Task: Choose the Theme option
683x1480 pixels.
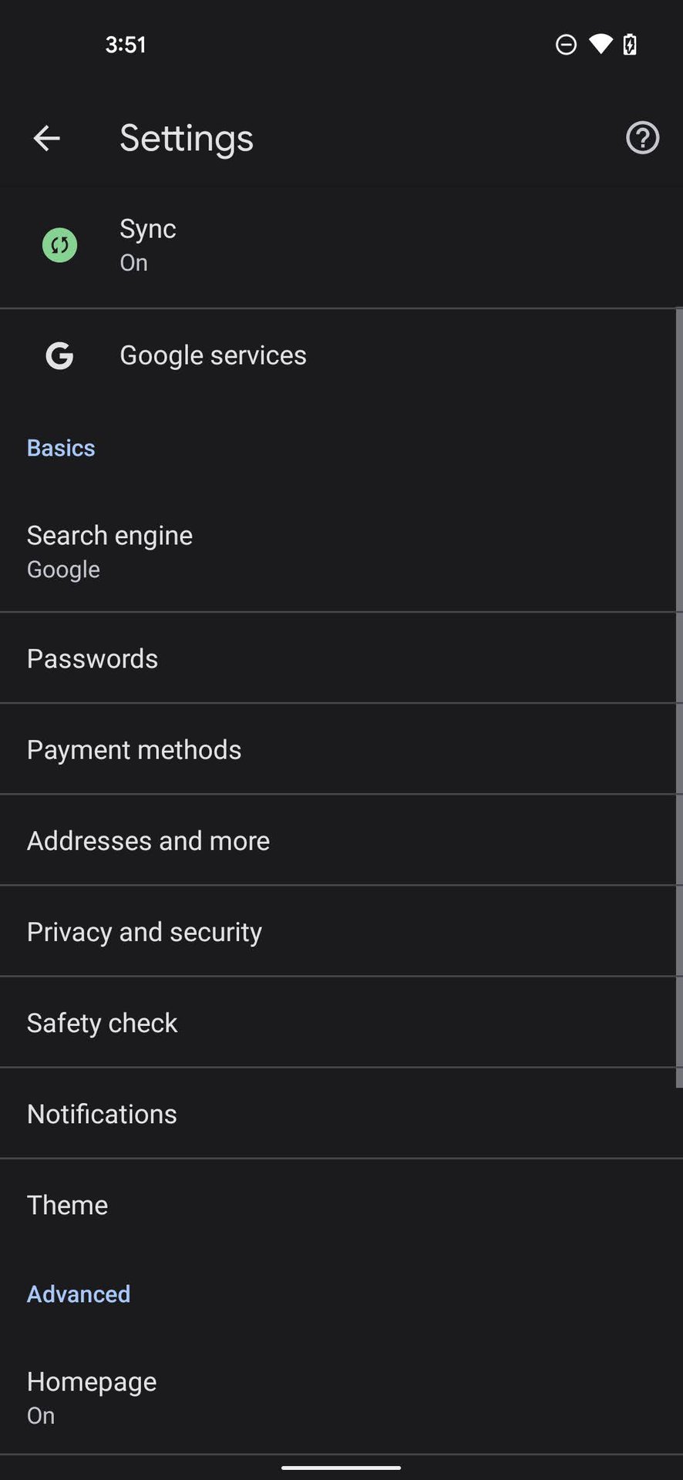Action: coord(68,1205)
